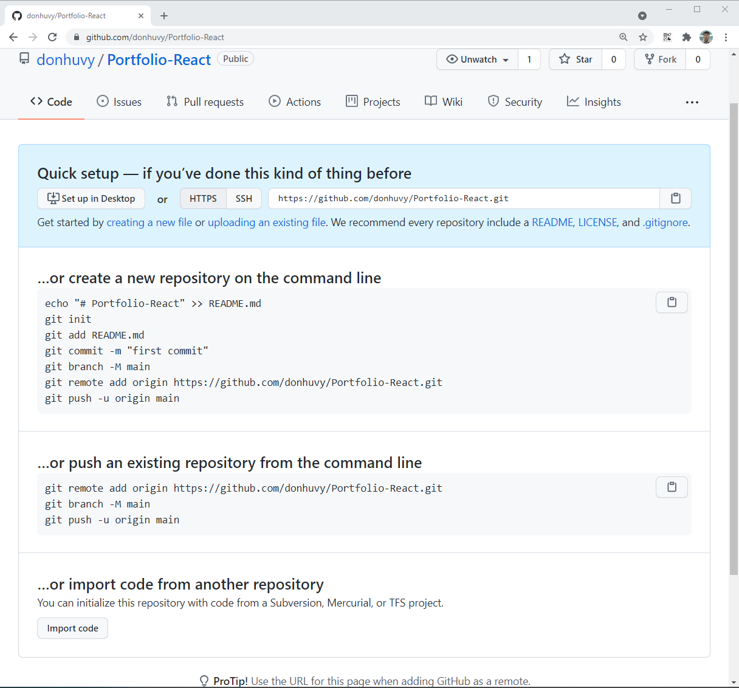
Task: Click Set up in Desktop button
Action: point(91,199)
